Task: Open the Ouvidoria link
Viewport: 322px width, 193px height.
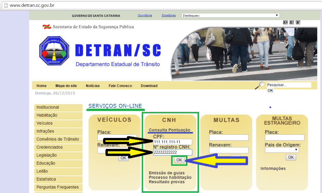Action: point(145,15)
